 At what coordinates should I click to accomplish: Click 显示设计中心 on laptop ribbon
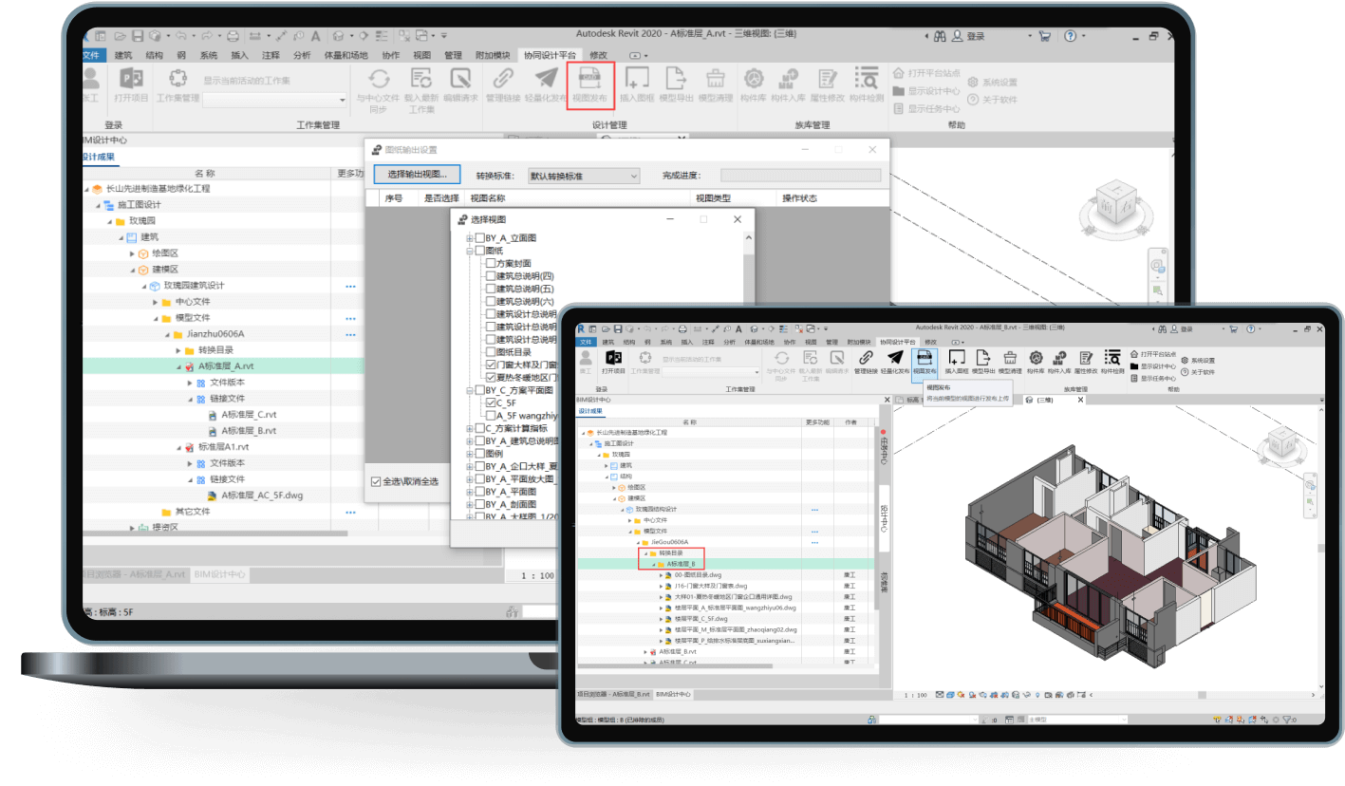tap(926, 91)
